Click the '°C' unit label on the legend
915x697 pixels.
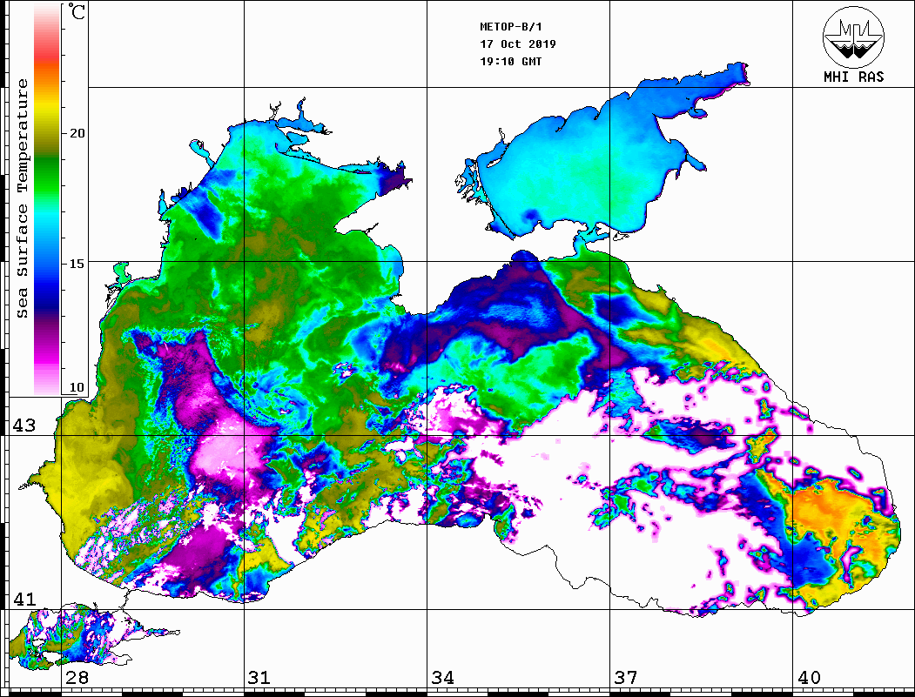point(77,11)
